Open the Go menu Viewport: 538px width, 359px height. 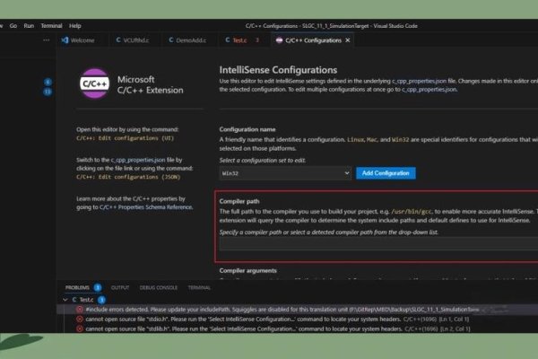point(13,26)
